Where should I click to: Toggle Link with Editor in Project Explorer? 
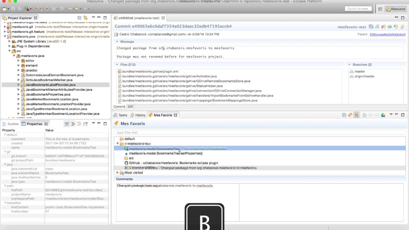tap(85, 18)
